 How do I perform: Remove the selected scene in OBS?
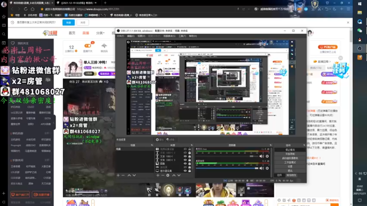(123, 175)
